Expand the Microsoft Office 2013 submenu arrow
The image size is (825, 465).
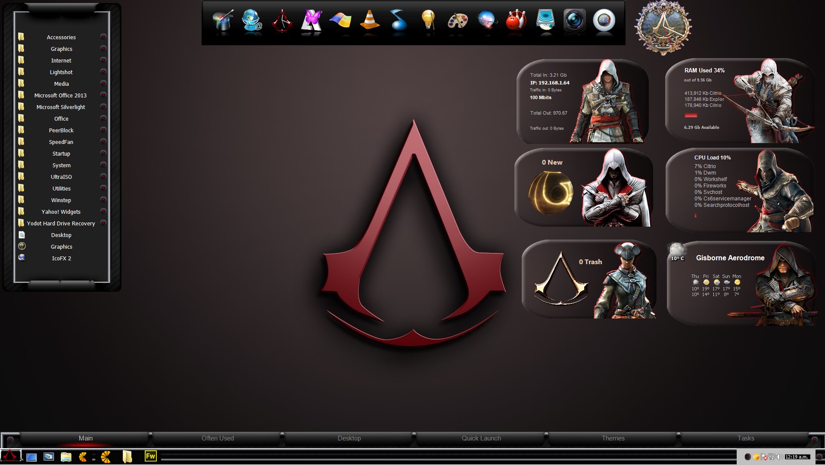pos(103,95)
